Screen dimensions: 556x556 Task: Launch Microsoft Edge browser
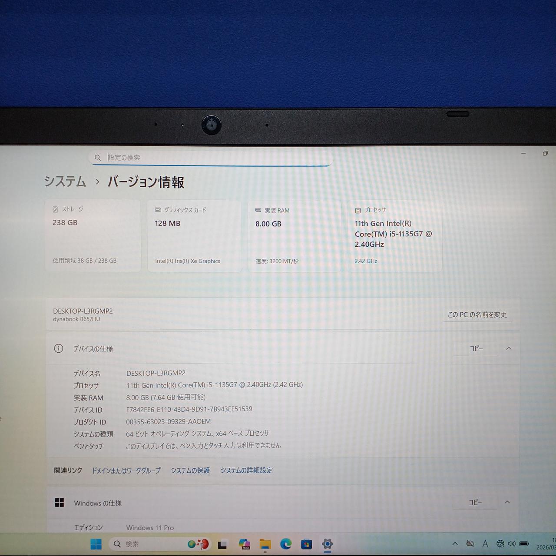pyautogui.click(x=286, y=544)
